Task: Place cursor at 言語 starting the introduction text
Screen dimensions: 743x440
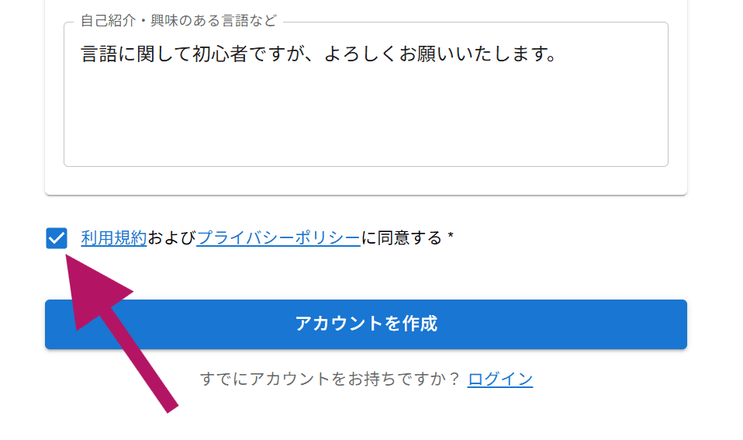Action: click(82, 54)
